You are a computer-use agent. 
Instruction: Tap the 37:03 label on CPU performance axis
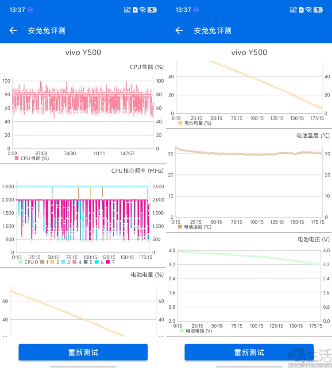click(41, 153)
